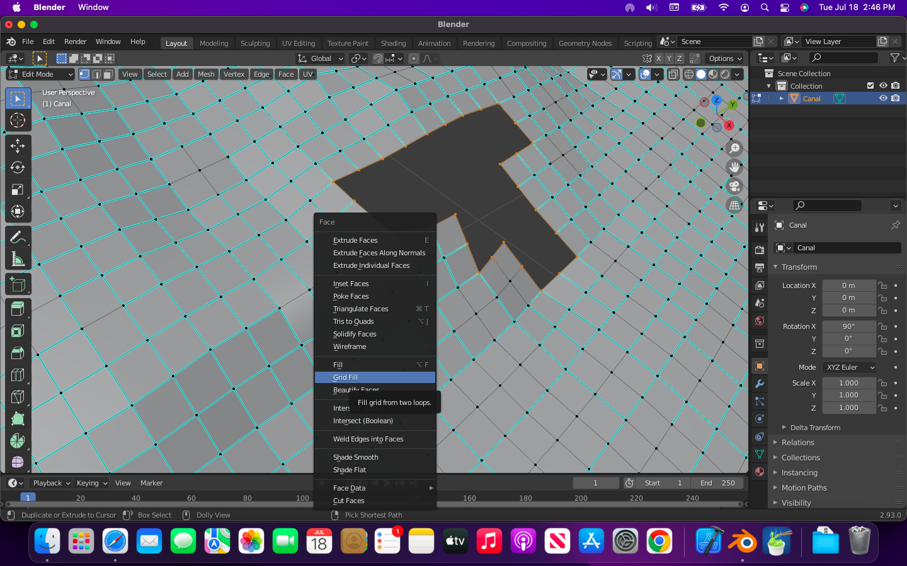This screenshot has height=566, width=907.
Task: Click the current frame marker on timeline
Action: coord(28,497)
